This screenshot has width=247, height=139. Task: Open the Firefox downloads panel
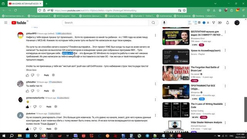click(214, 10)
